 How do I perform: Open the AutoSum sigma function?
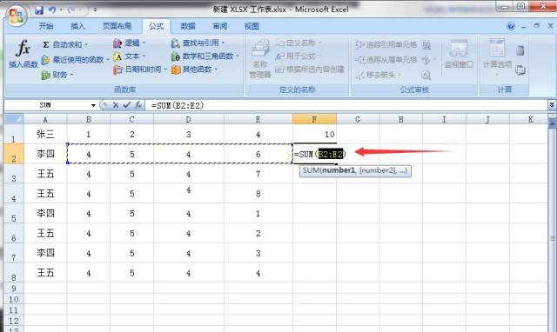tap(46, 44)
